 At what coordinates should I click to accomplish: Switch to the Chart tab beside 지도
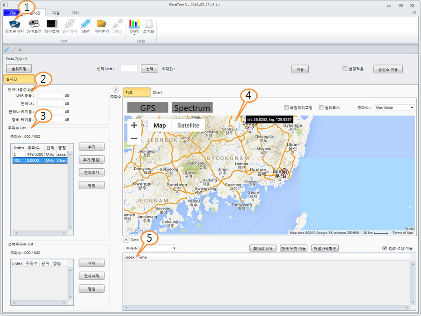(x=157, y=93)
